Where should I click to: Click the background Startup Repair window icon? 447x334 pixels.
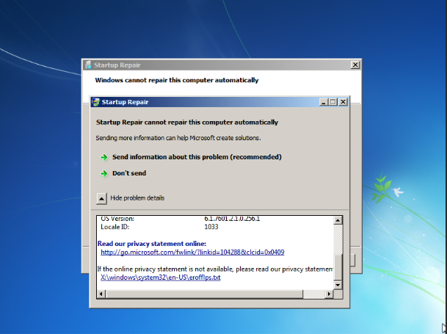[88, 65]
